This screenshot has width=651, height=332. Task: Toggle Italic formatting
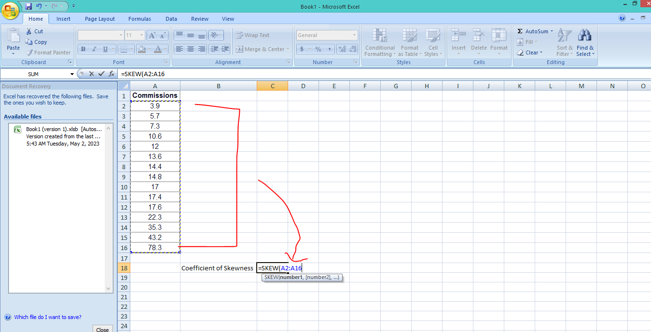pyautogui.click(x=94, y=49)
